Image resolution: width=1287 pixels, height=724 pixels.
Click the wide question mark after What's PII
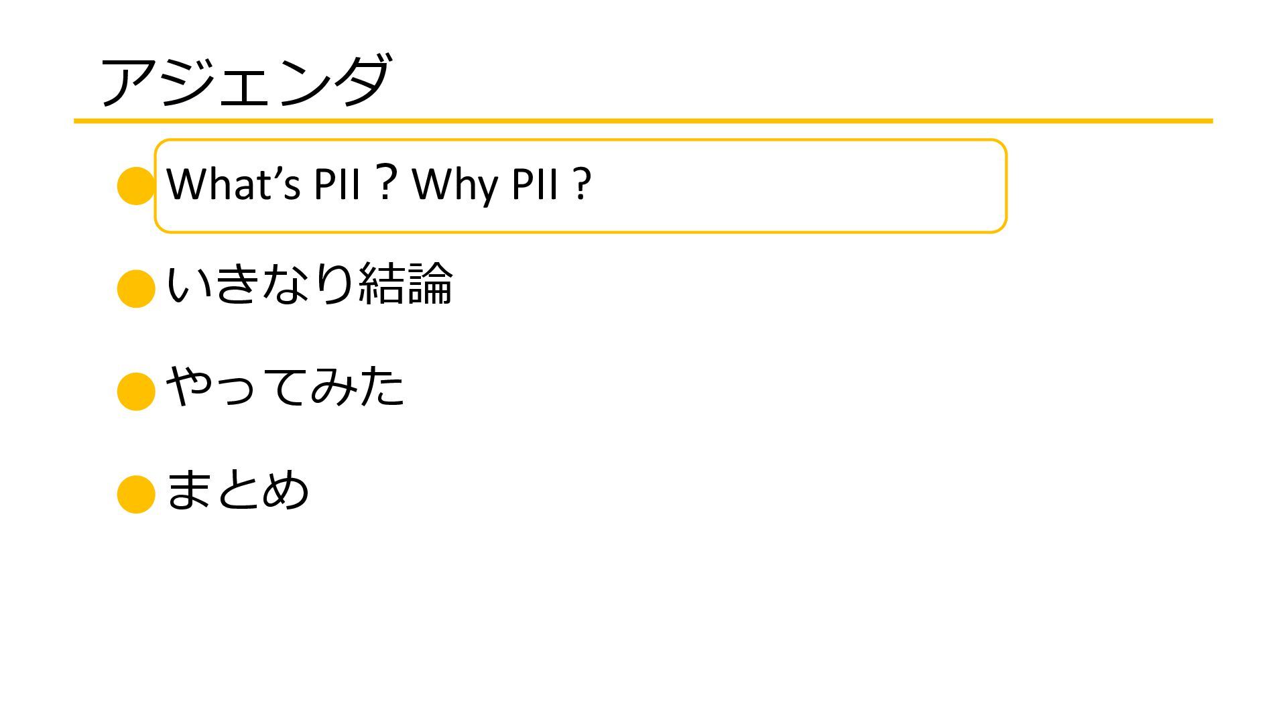(x=385, y=182)
